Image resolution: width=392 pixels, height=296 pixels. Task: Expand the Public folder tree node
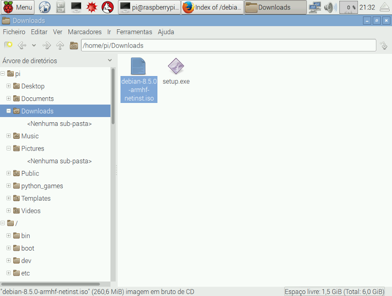click(8, 173)
